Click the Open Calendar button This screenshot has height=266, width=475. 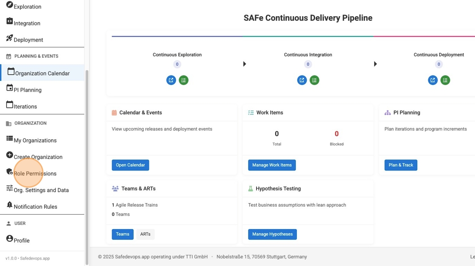pos(130,165)
